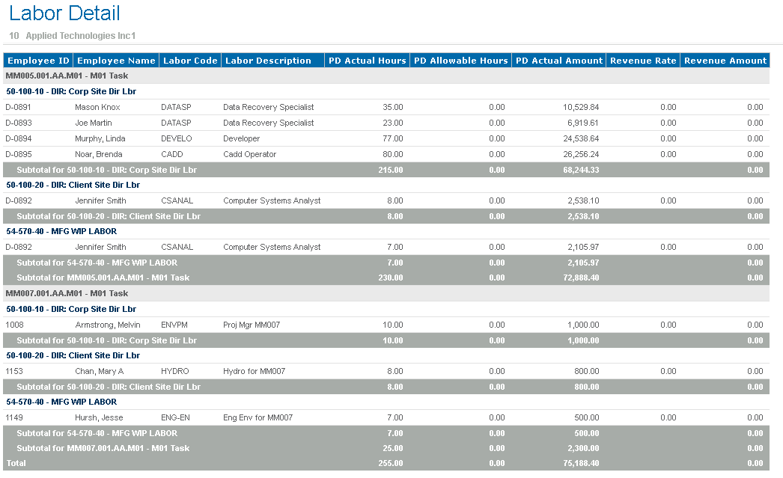Viewport: 783px width, 478px height.
Task: Select the MM005.001.AA.M01 - M01 Task group row
Action: pyautogui.click(x=67, y=76)
